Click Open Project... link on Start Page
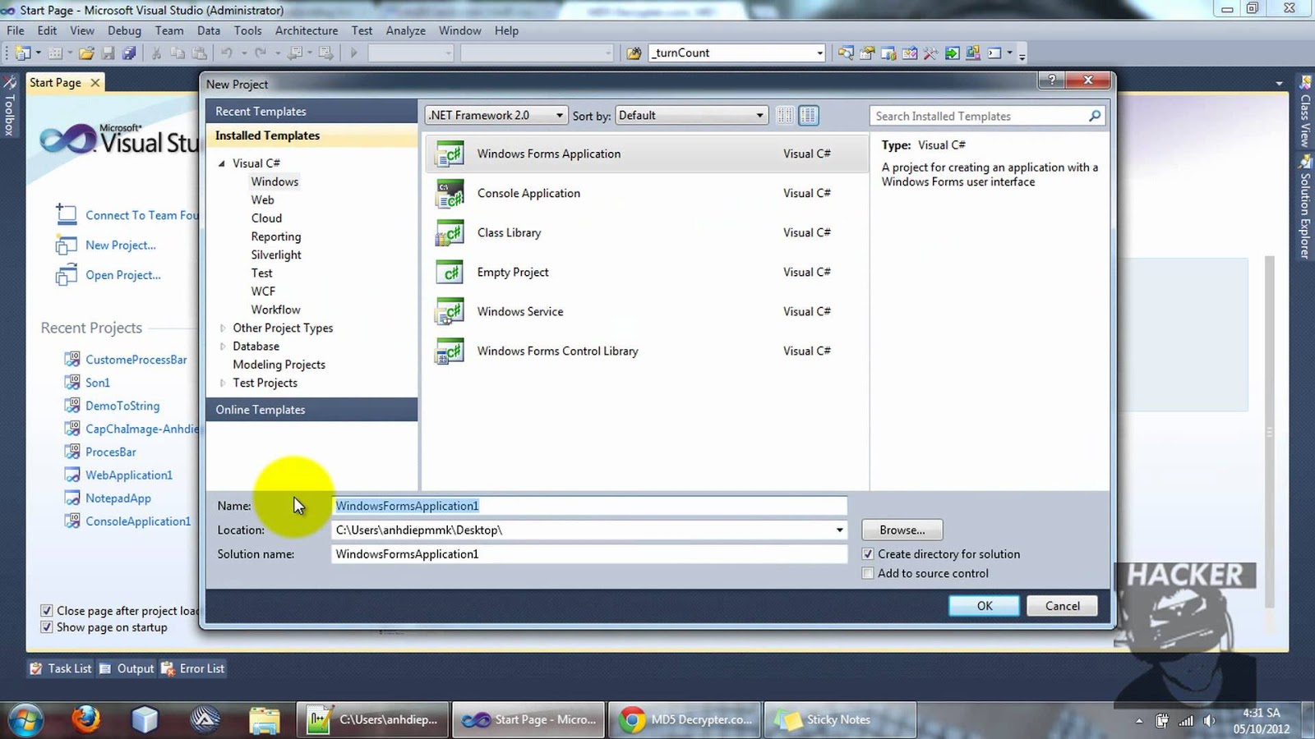Screen dimensions: 1315x739 123,275
